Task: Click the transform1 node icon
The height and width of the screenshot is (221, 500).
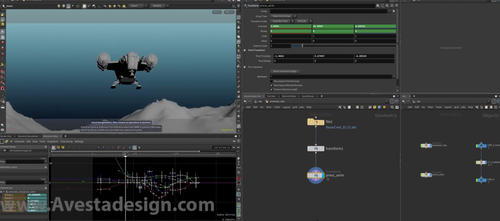Action: (x=316, y=148)
